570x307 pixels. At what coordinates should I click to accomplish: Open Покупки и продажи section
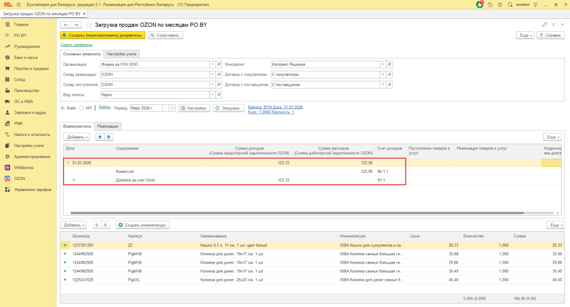pyautogui.click(x=31, y=69)
